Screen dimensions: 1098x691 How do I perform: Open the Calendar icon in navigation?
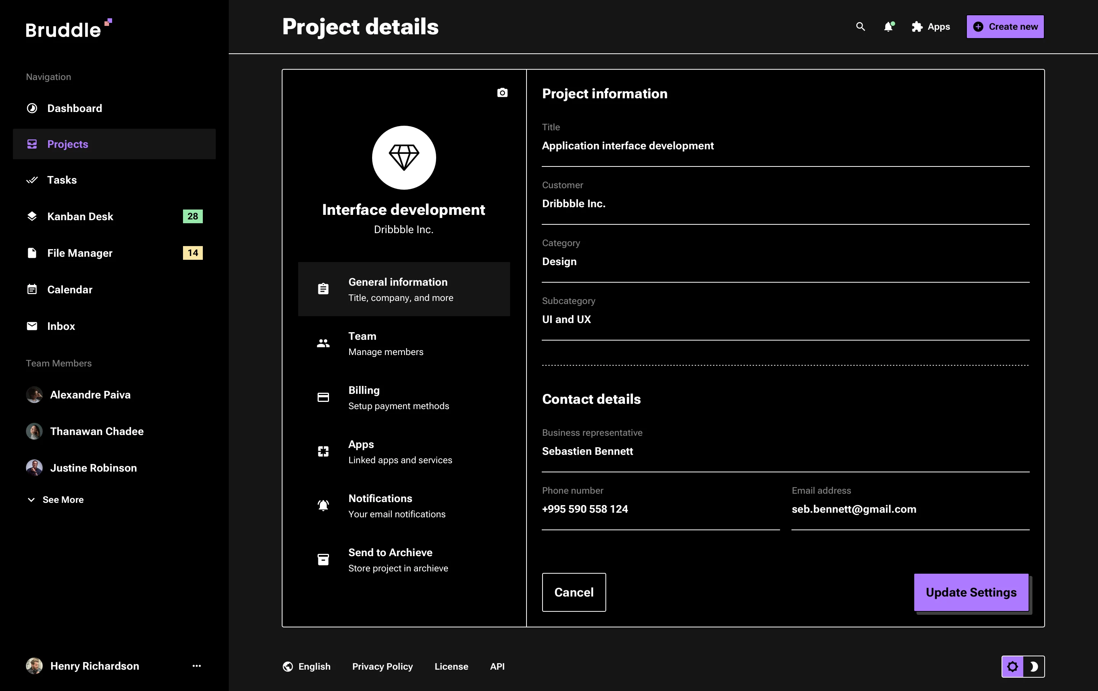coord(32,289)
